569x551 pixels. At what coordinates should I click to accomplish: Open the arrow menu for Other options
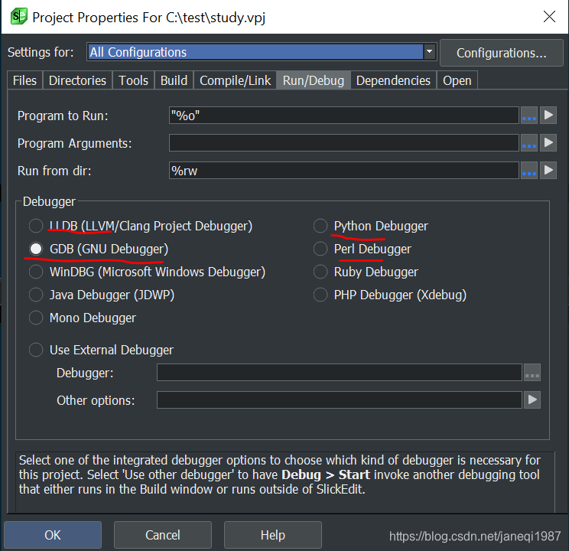[x=532, y=400]
